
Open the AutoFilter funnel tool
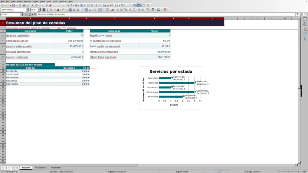tap(100, 5)
